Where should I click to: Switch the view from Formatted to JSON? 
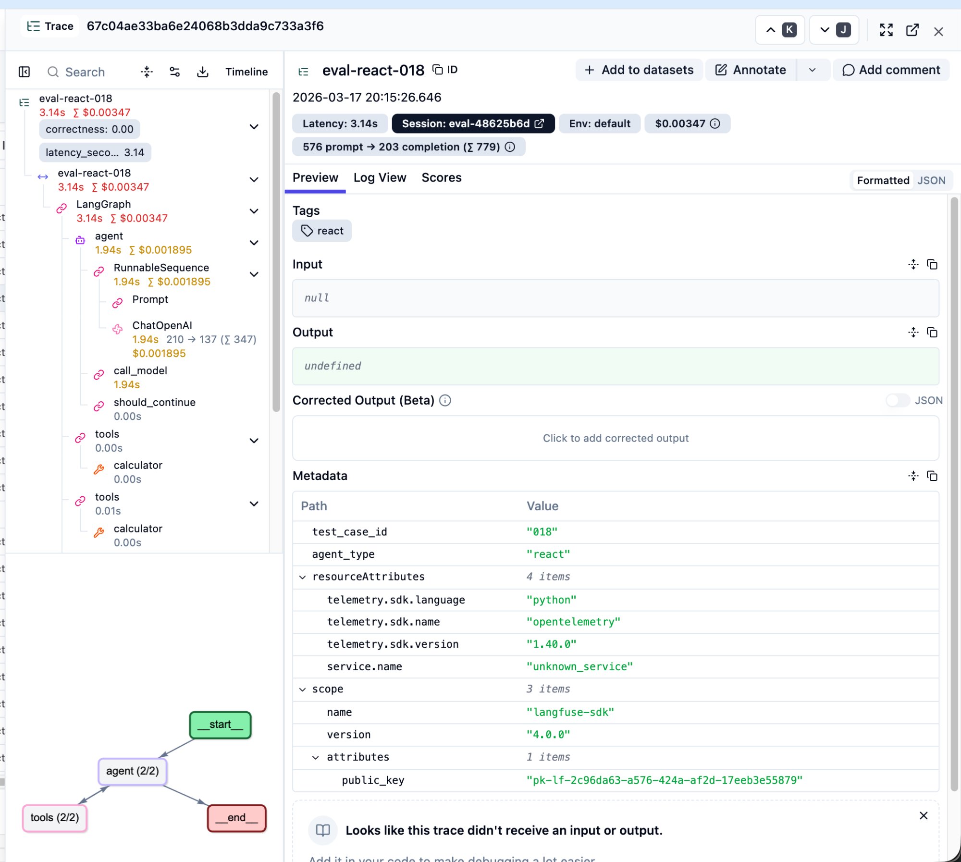coord(931,180)
